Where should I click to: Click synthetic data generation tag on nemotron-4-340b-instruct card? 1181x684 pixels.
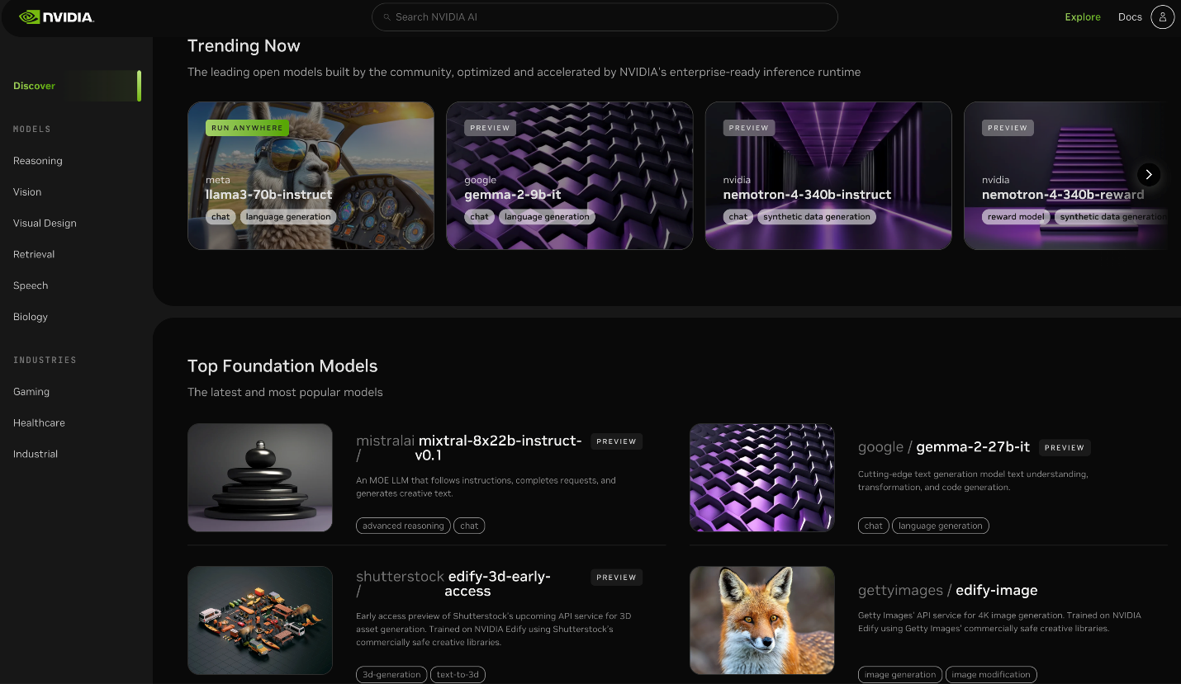click(817, 217)
